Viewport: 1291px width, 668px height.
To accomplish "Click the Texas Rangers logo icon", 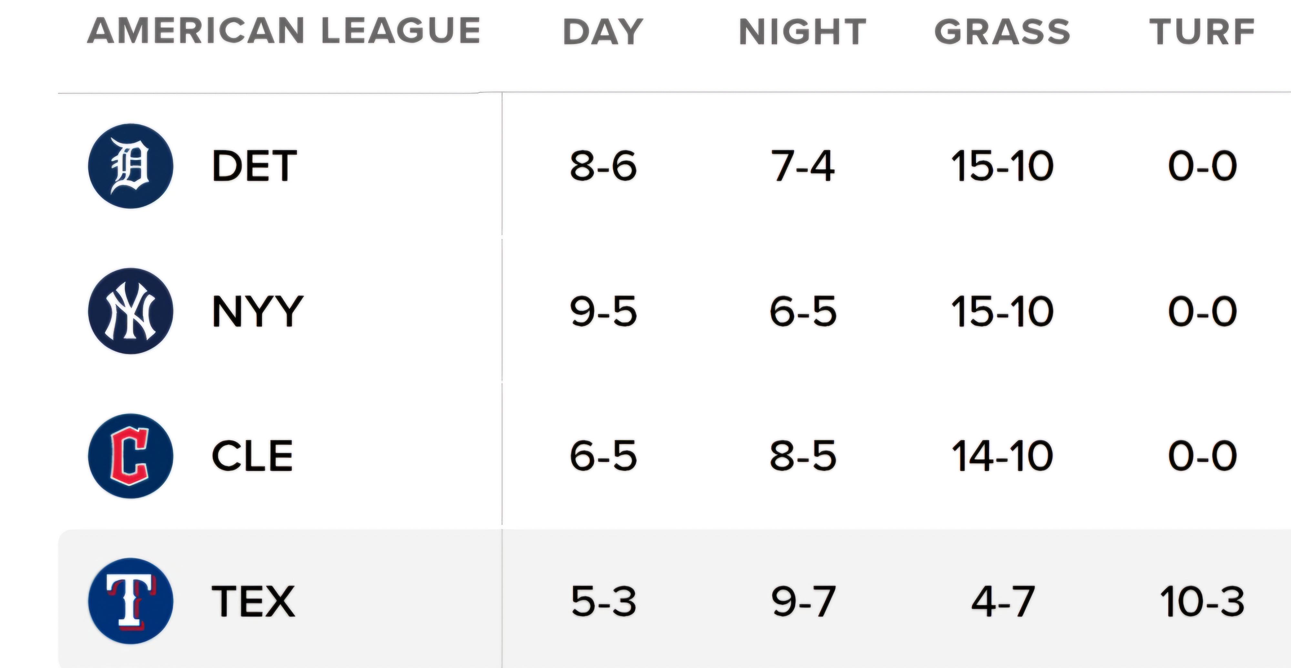I will (130, 600).
